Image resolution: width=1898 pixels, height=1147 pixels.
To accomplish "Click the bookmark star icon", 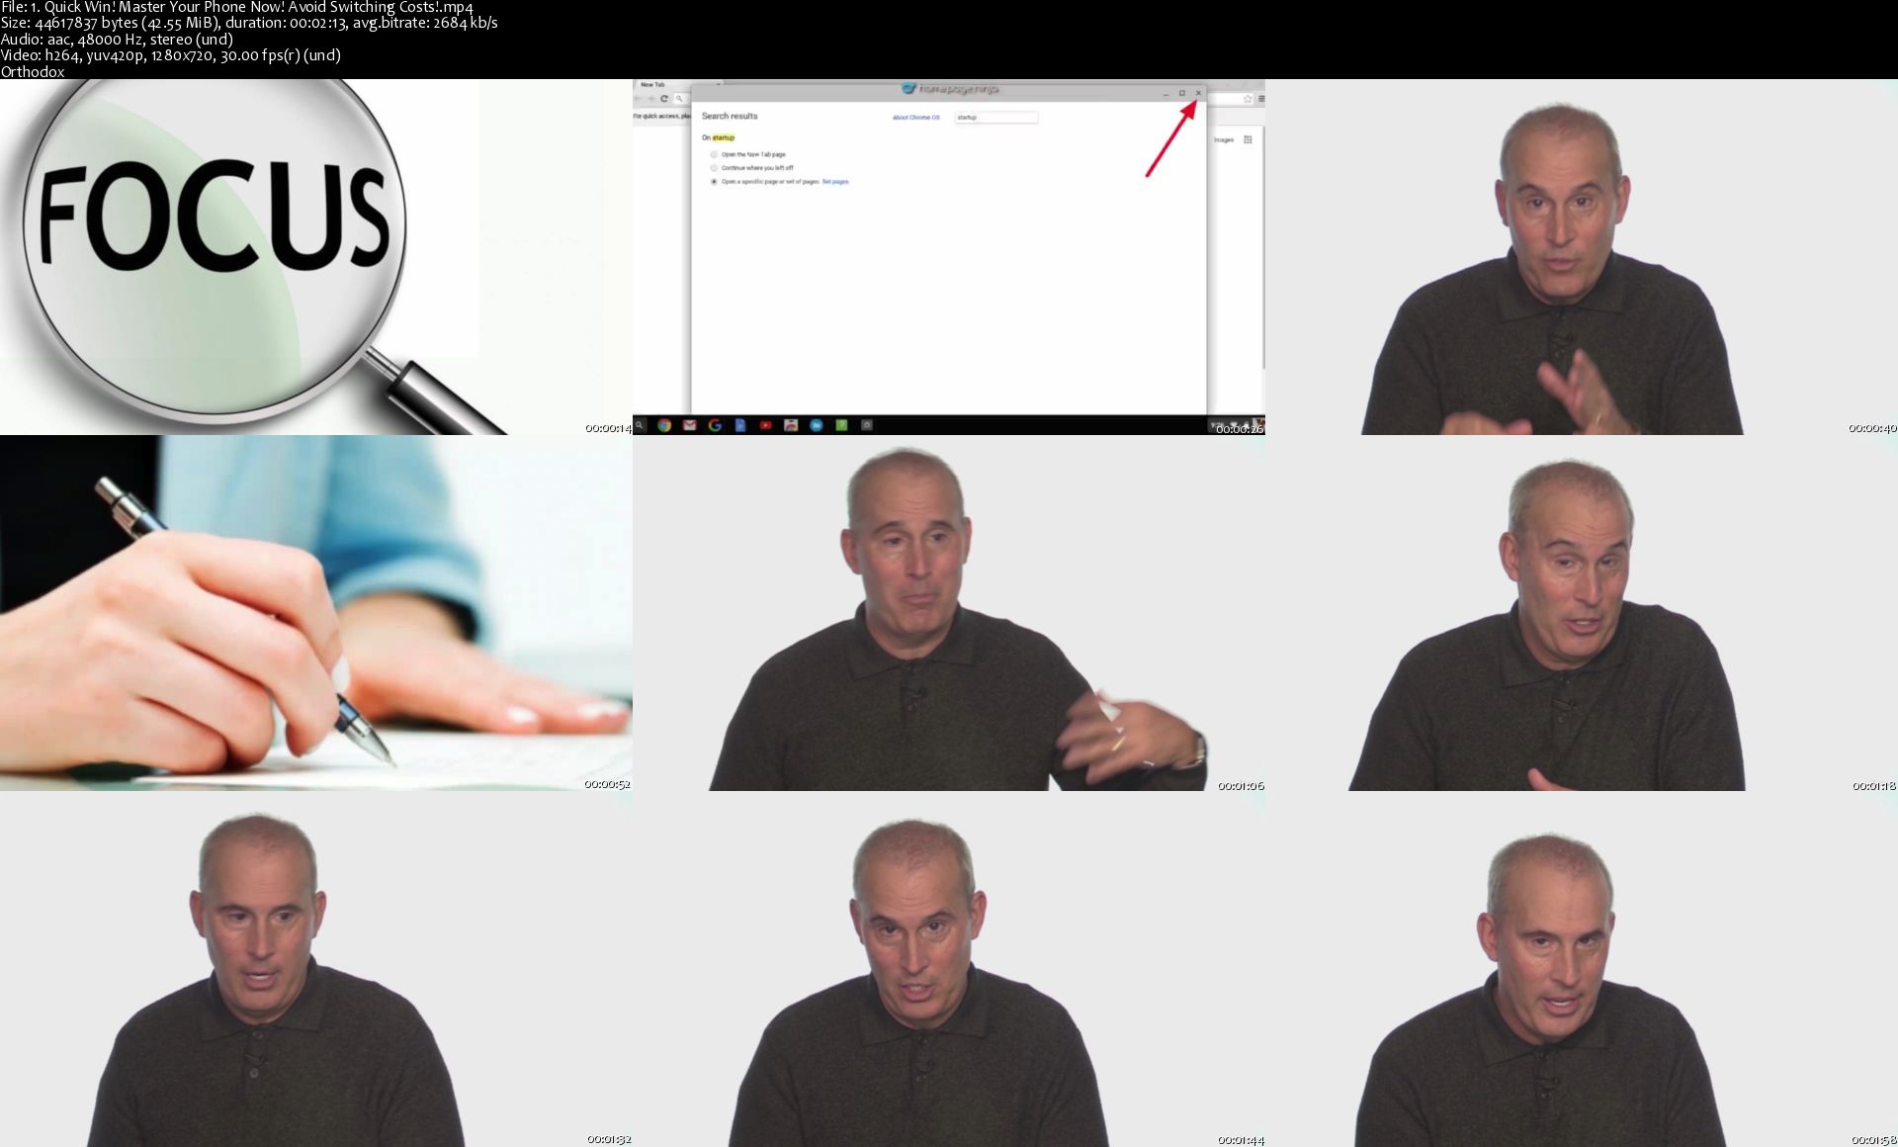I will [x=1248, y=99].
